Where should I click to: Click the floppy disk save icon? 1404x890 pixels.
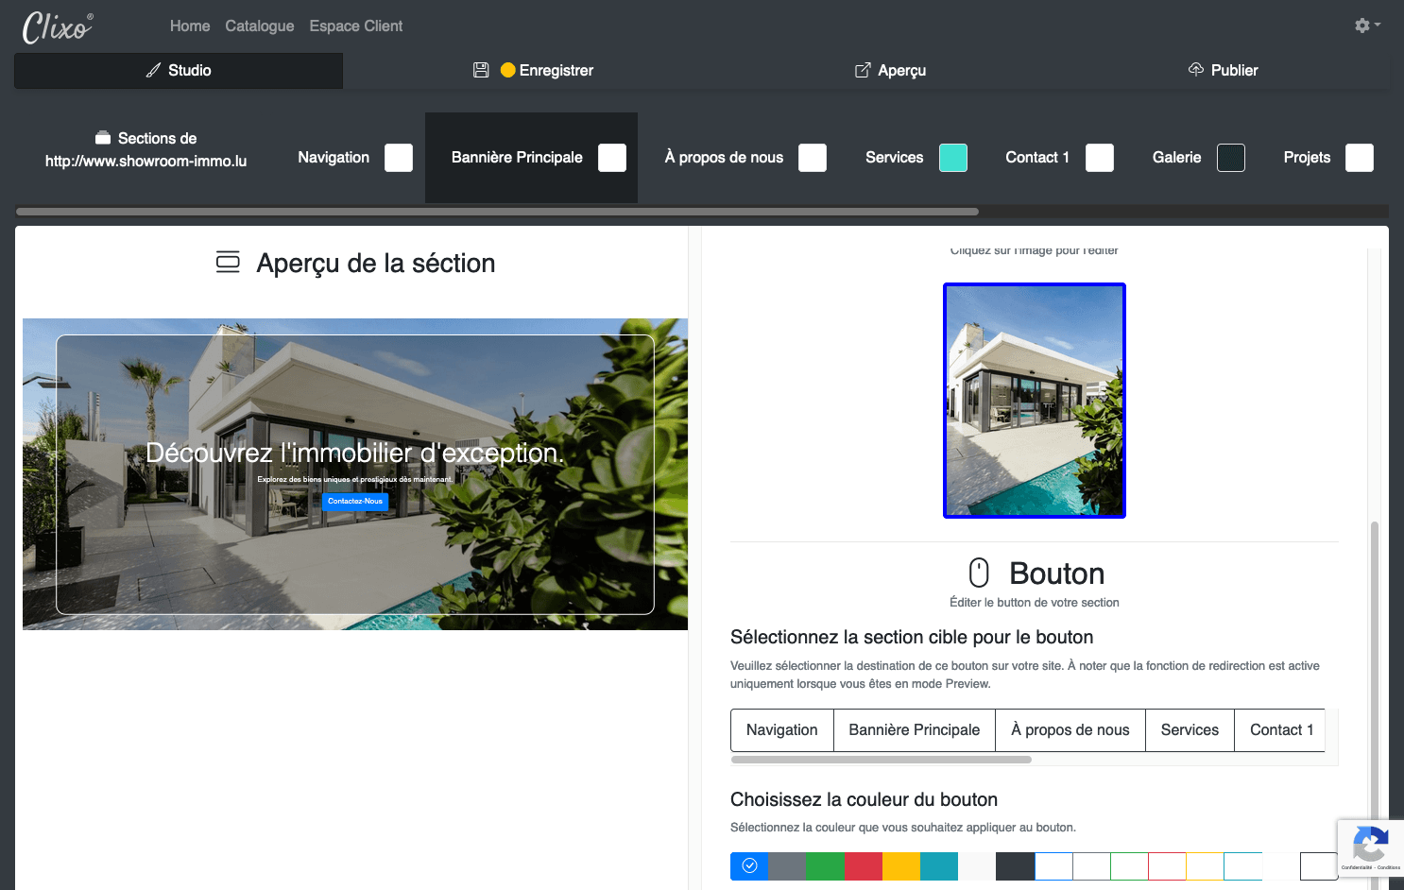(481, 70)
